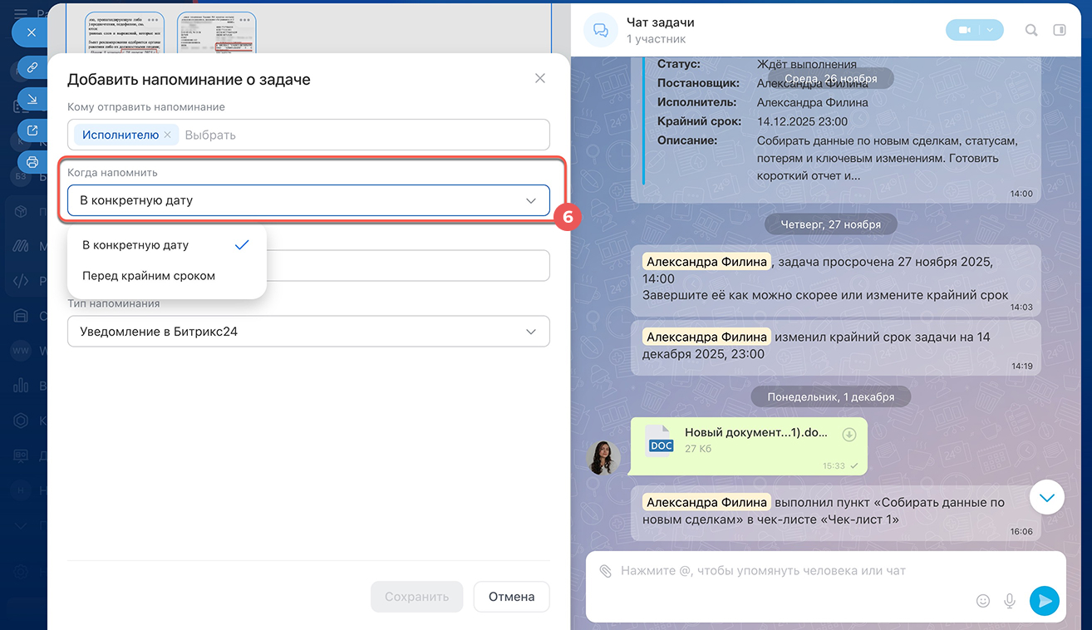Click the microphone voice message icon
This screenshot has width=1092, height=630.
pyautogui.click(x=1011, y=600)
